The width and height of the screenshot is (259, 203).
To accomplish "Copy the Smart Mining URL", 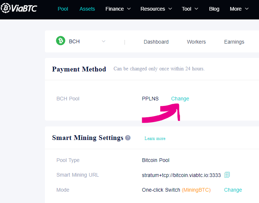I will pyautogui.click(x=227, y=175).
